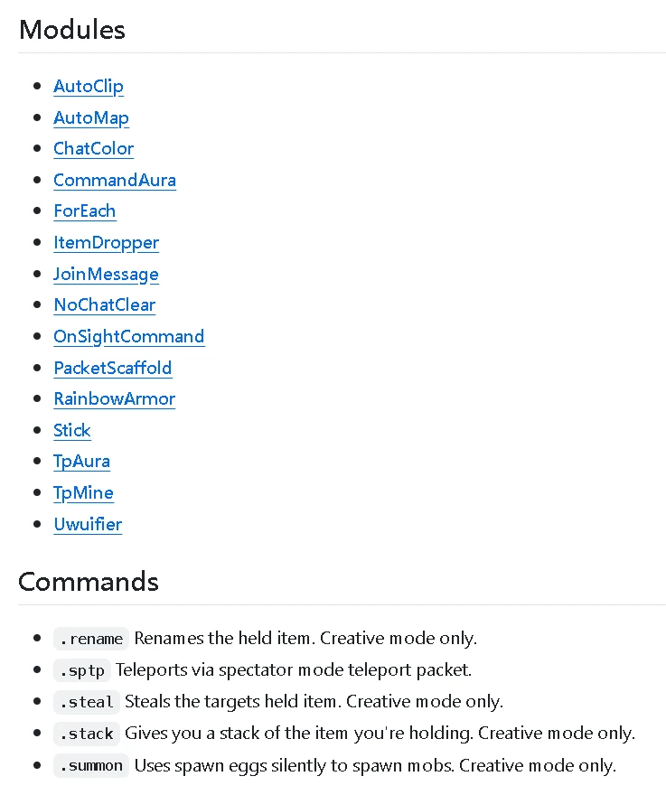Viewport: 666px width, 795px height.
Task: Open the OnSightCommand module link
Action: (129, 336)
